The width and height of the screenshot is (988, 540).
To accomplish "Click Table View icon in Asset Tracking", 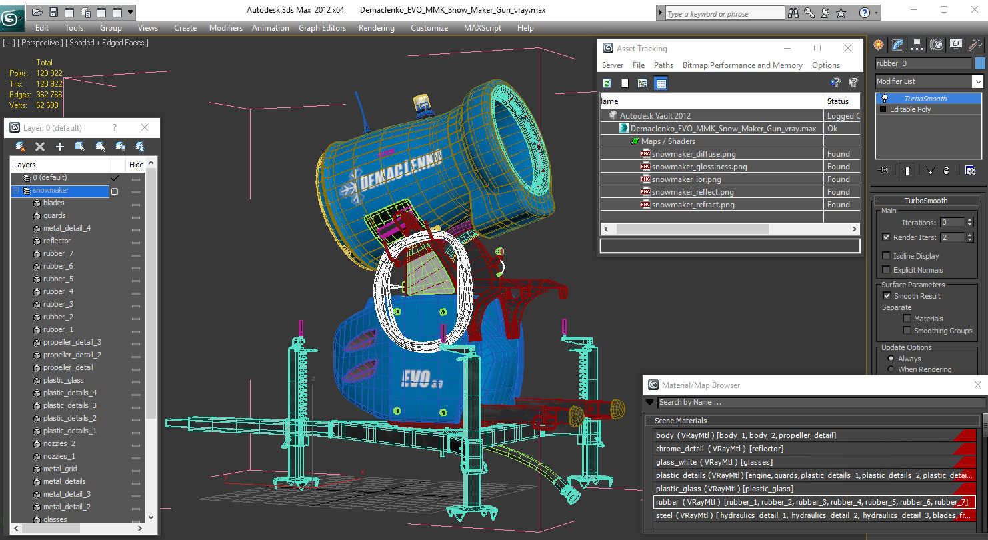I will 661,83.
